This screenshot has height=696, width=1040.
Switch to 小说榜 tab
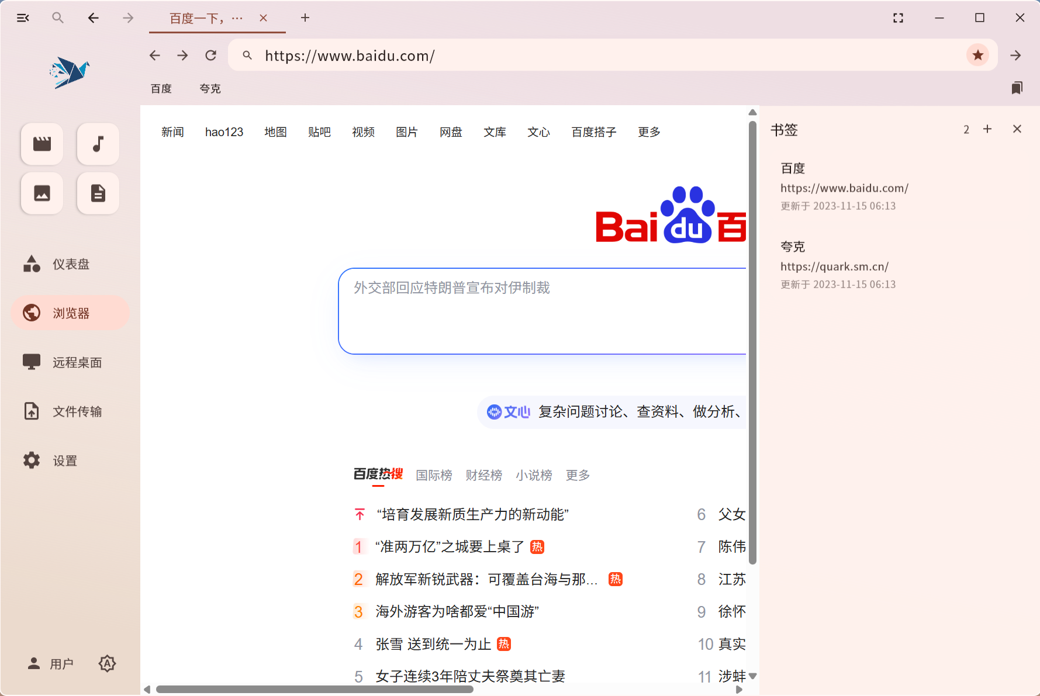tap(534, 475)
